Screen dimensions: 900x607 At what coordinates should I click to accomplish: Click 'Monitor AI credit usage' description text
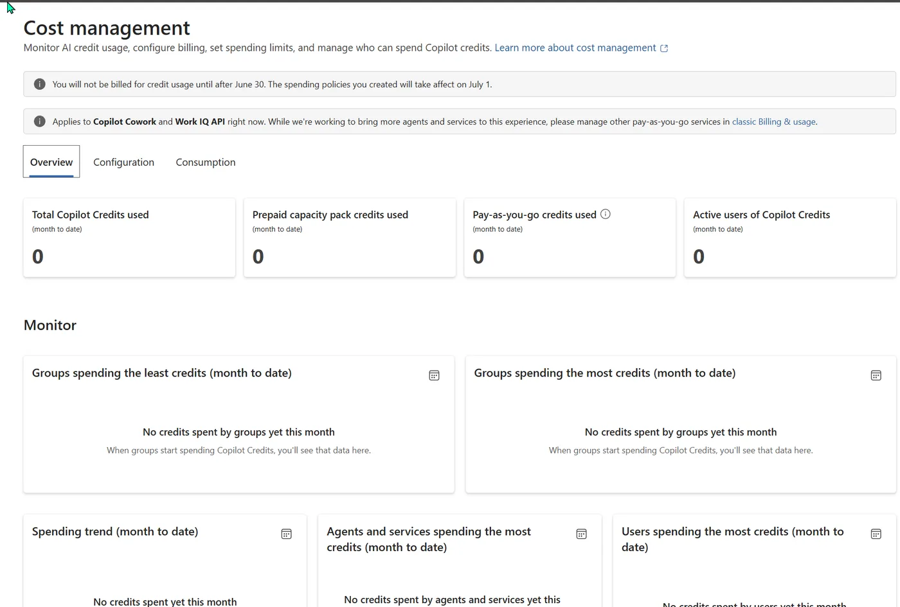(x=258, y=48)
